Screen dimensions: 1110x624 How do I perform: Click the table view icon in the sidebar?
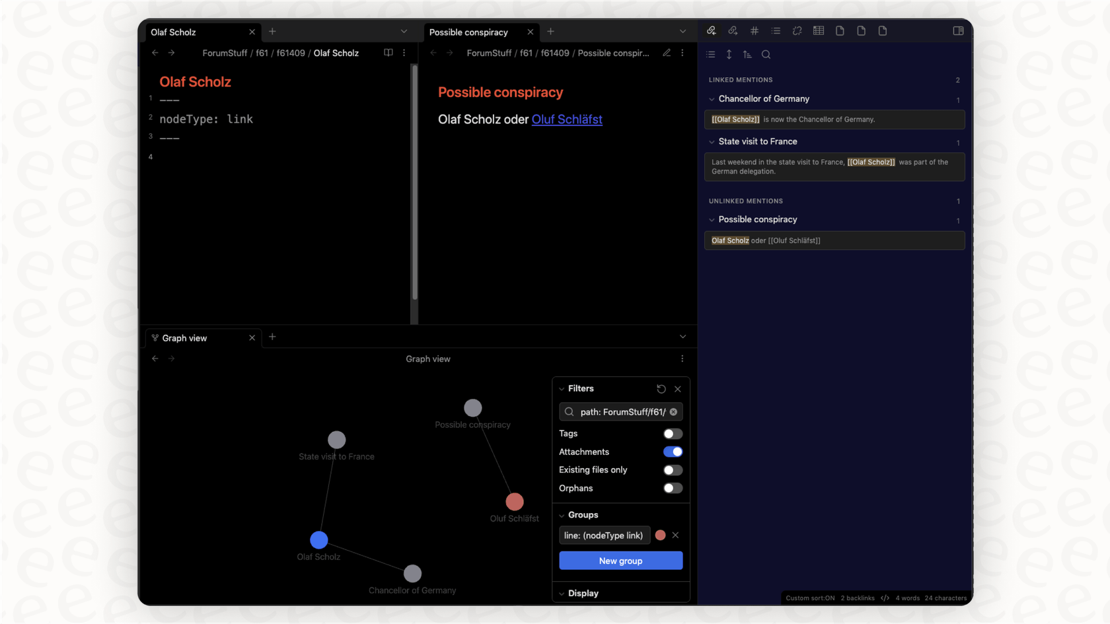tap(818, 30)
